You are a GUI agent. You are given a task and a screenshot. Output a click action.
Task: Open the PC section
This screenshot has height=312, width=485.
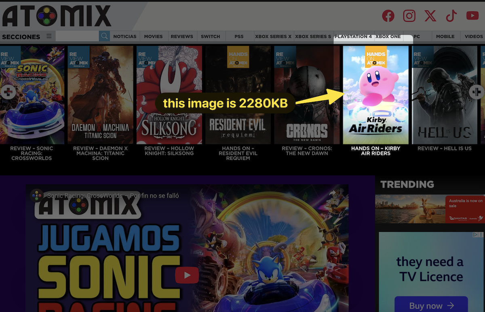[x=417, y=36]
